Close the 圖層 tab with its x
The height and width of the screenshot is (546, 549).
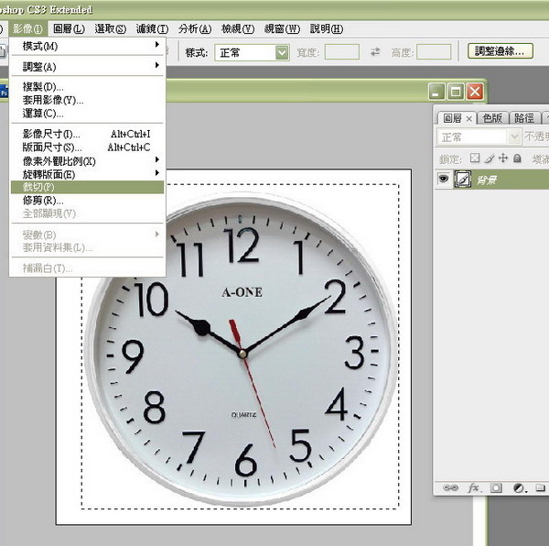pos(469,119)
